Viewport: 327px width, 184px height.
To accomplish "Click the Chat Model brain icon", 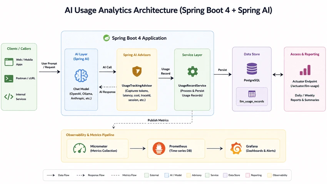I will pos(81,76).
